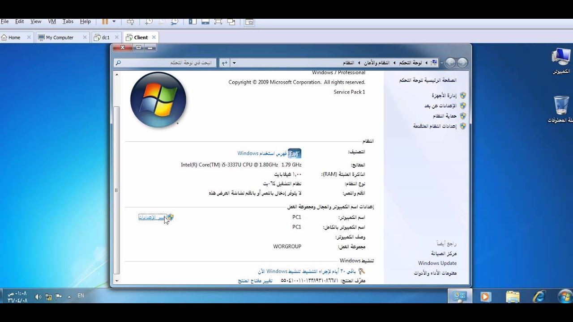The height and width of the screenshot is (322, 573).
Task: Open the Tabs menu
Action: tap(68, 21)
